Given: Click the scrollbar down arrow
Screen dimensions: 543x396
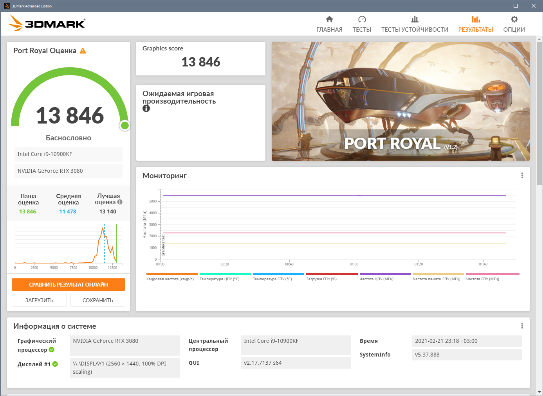Looking at the screenshot, I should coord(539,392).
